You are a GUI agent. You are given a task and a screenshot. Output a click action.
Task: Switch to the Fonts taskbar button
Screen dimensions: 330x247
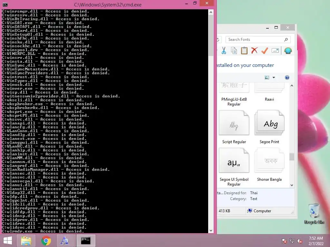(x=65, y=241)
